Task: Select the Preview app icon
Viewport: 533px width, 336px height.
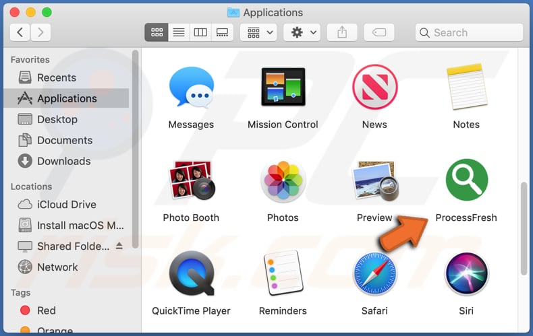Action: click(375, 181)
